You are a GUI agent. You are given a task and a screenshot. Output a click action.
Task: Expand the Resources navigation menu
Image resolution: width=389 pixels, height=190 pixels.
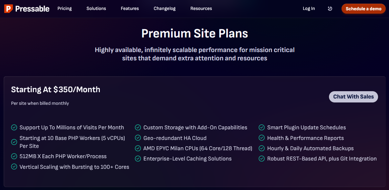coord(201,9)
